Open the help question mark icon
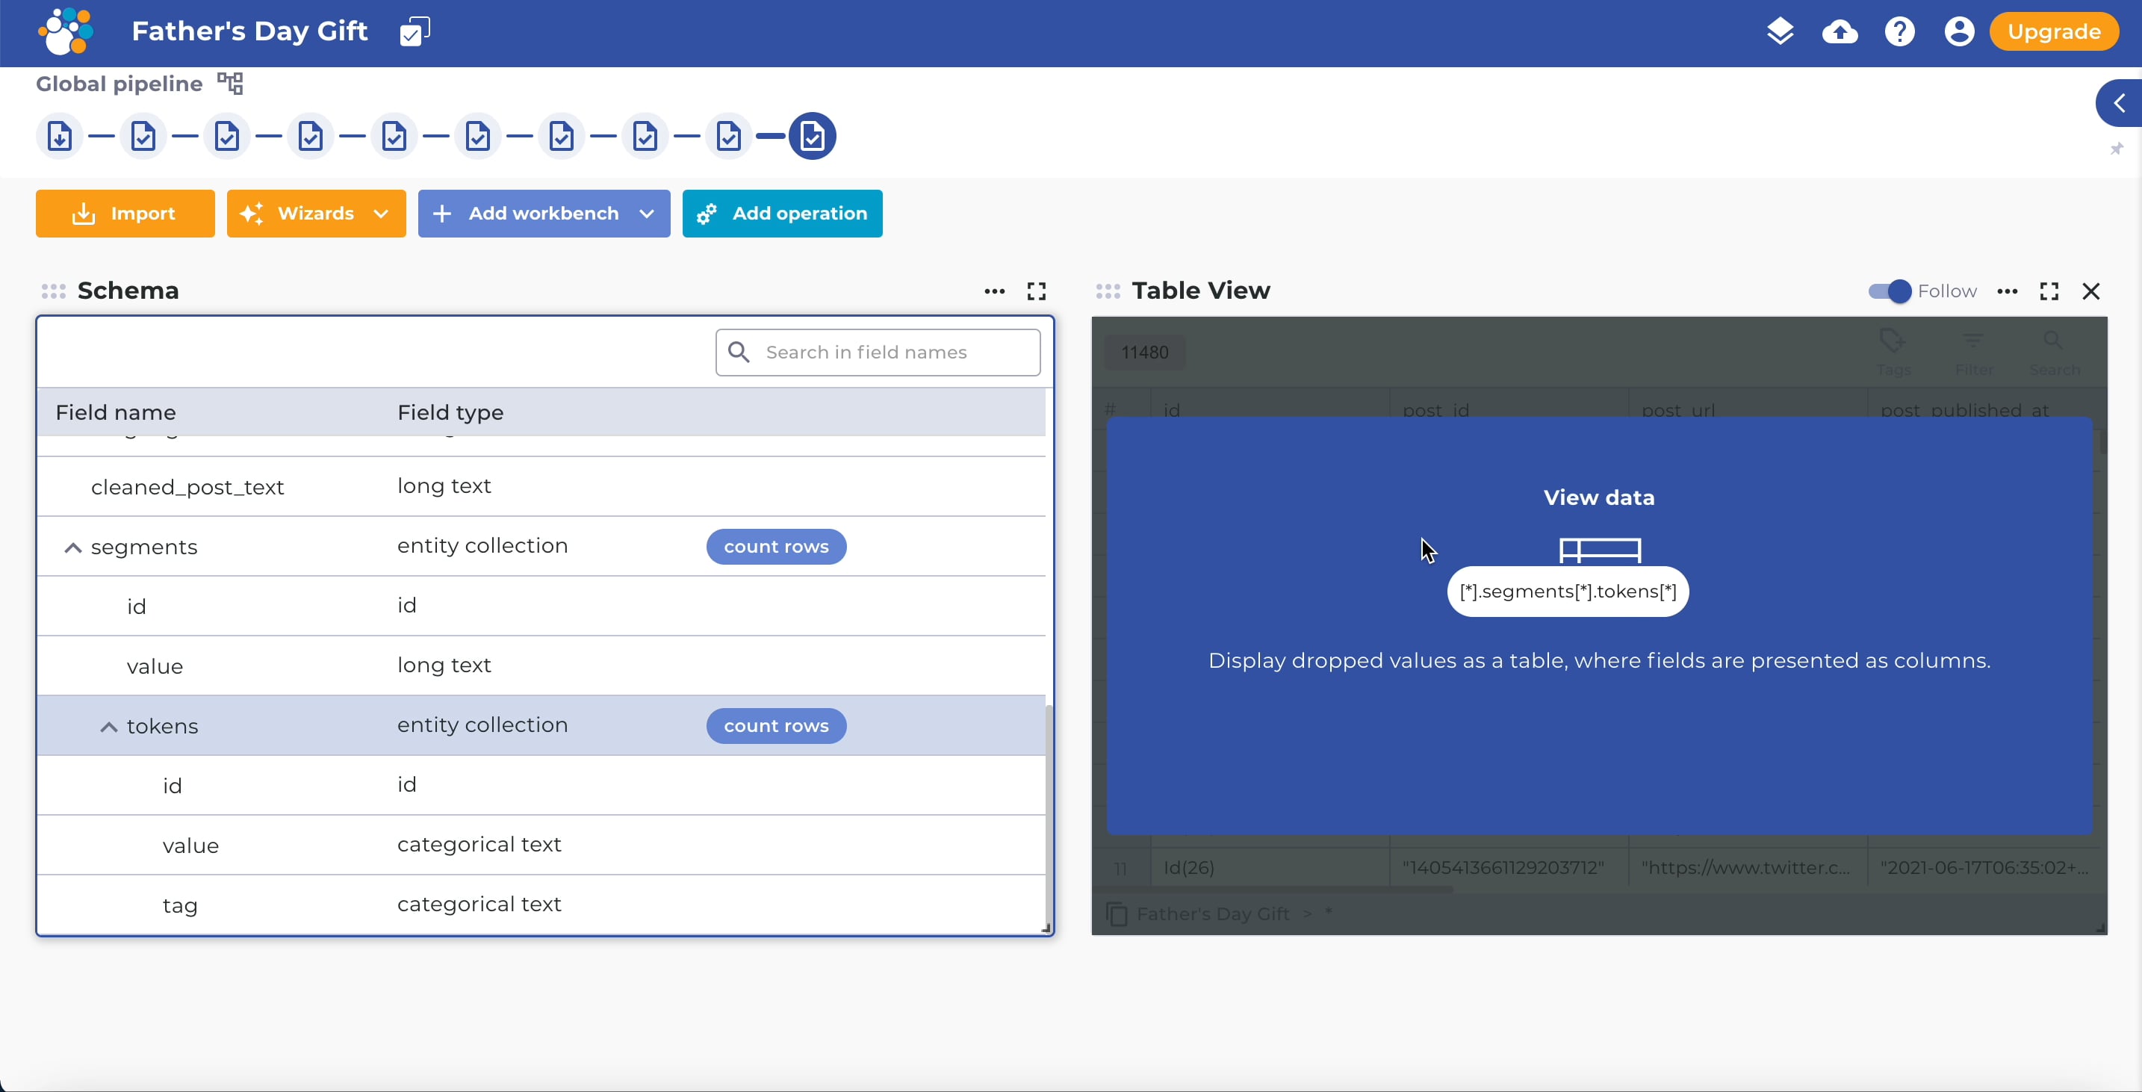 coord(1899,31)
